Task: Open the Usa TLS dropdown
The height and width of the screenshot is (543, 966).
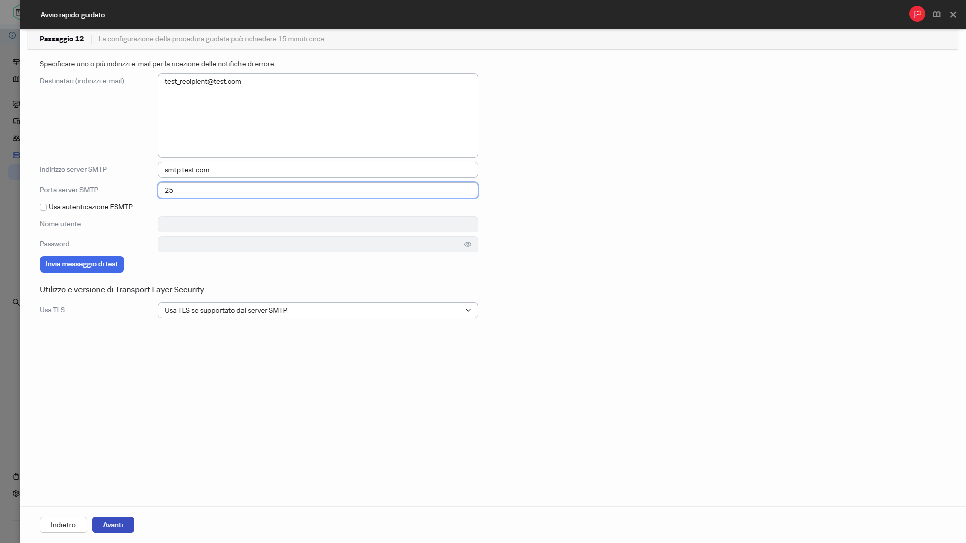Action: tap(317, 310)
